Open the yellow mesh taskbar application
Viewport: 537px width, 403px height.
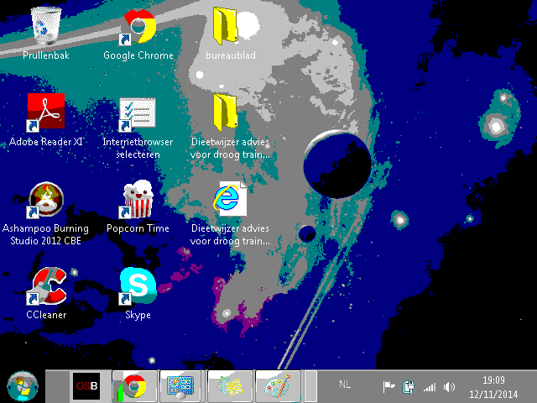230,386
